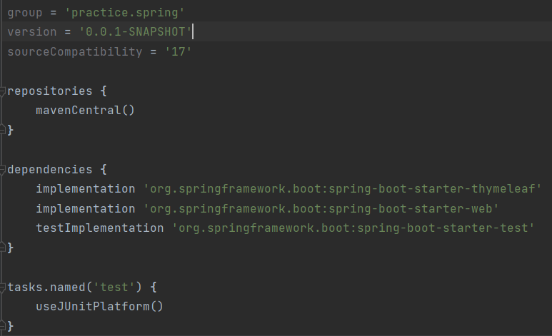Click the sourceCompatibility property name
The width and height of the screenshot is (552, 336).
click(75, 52)
